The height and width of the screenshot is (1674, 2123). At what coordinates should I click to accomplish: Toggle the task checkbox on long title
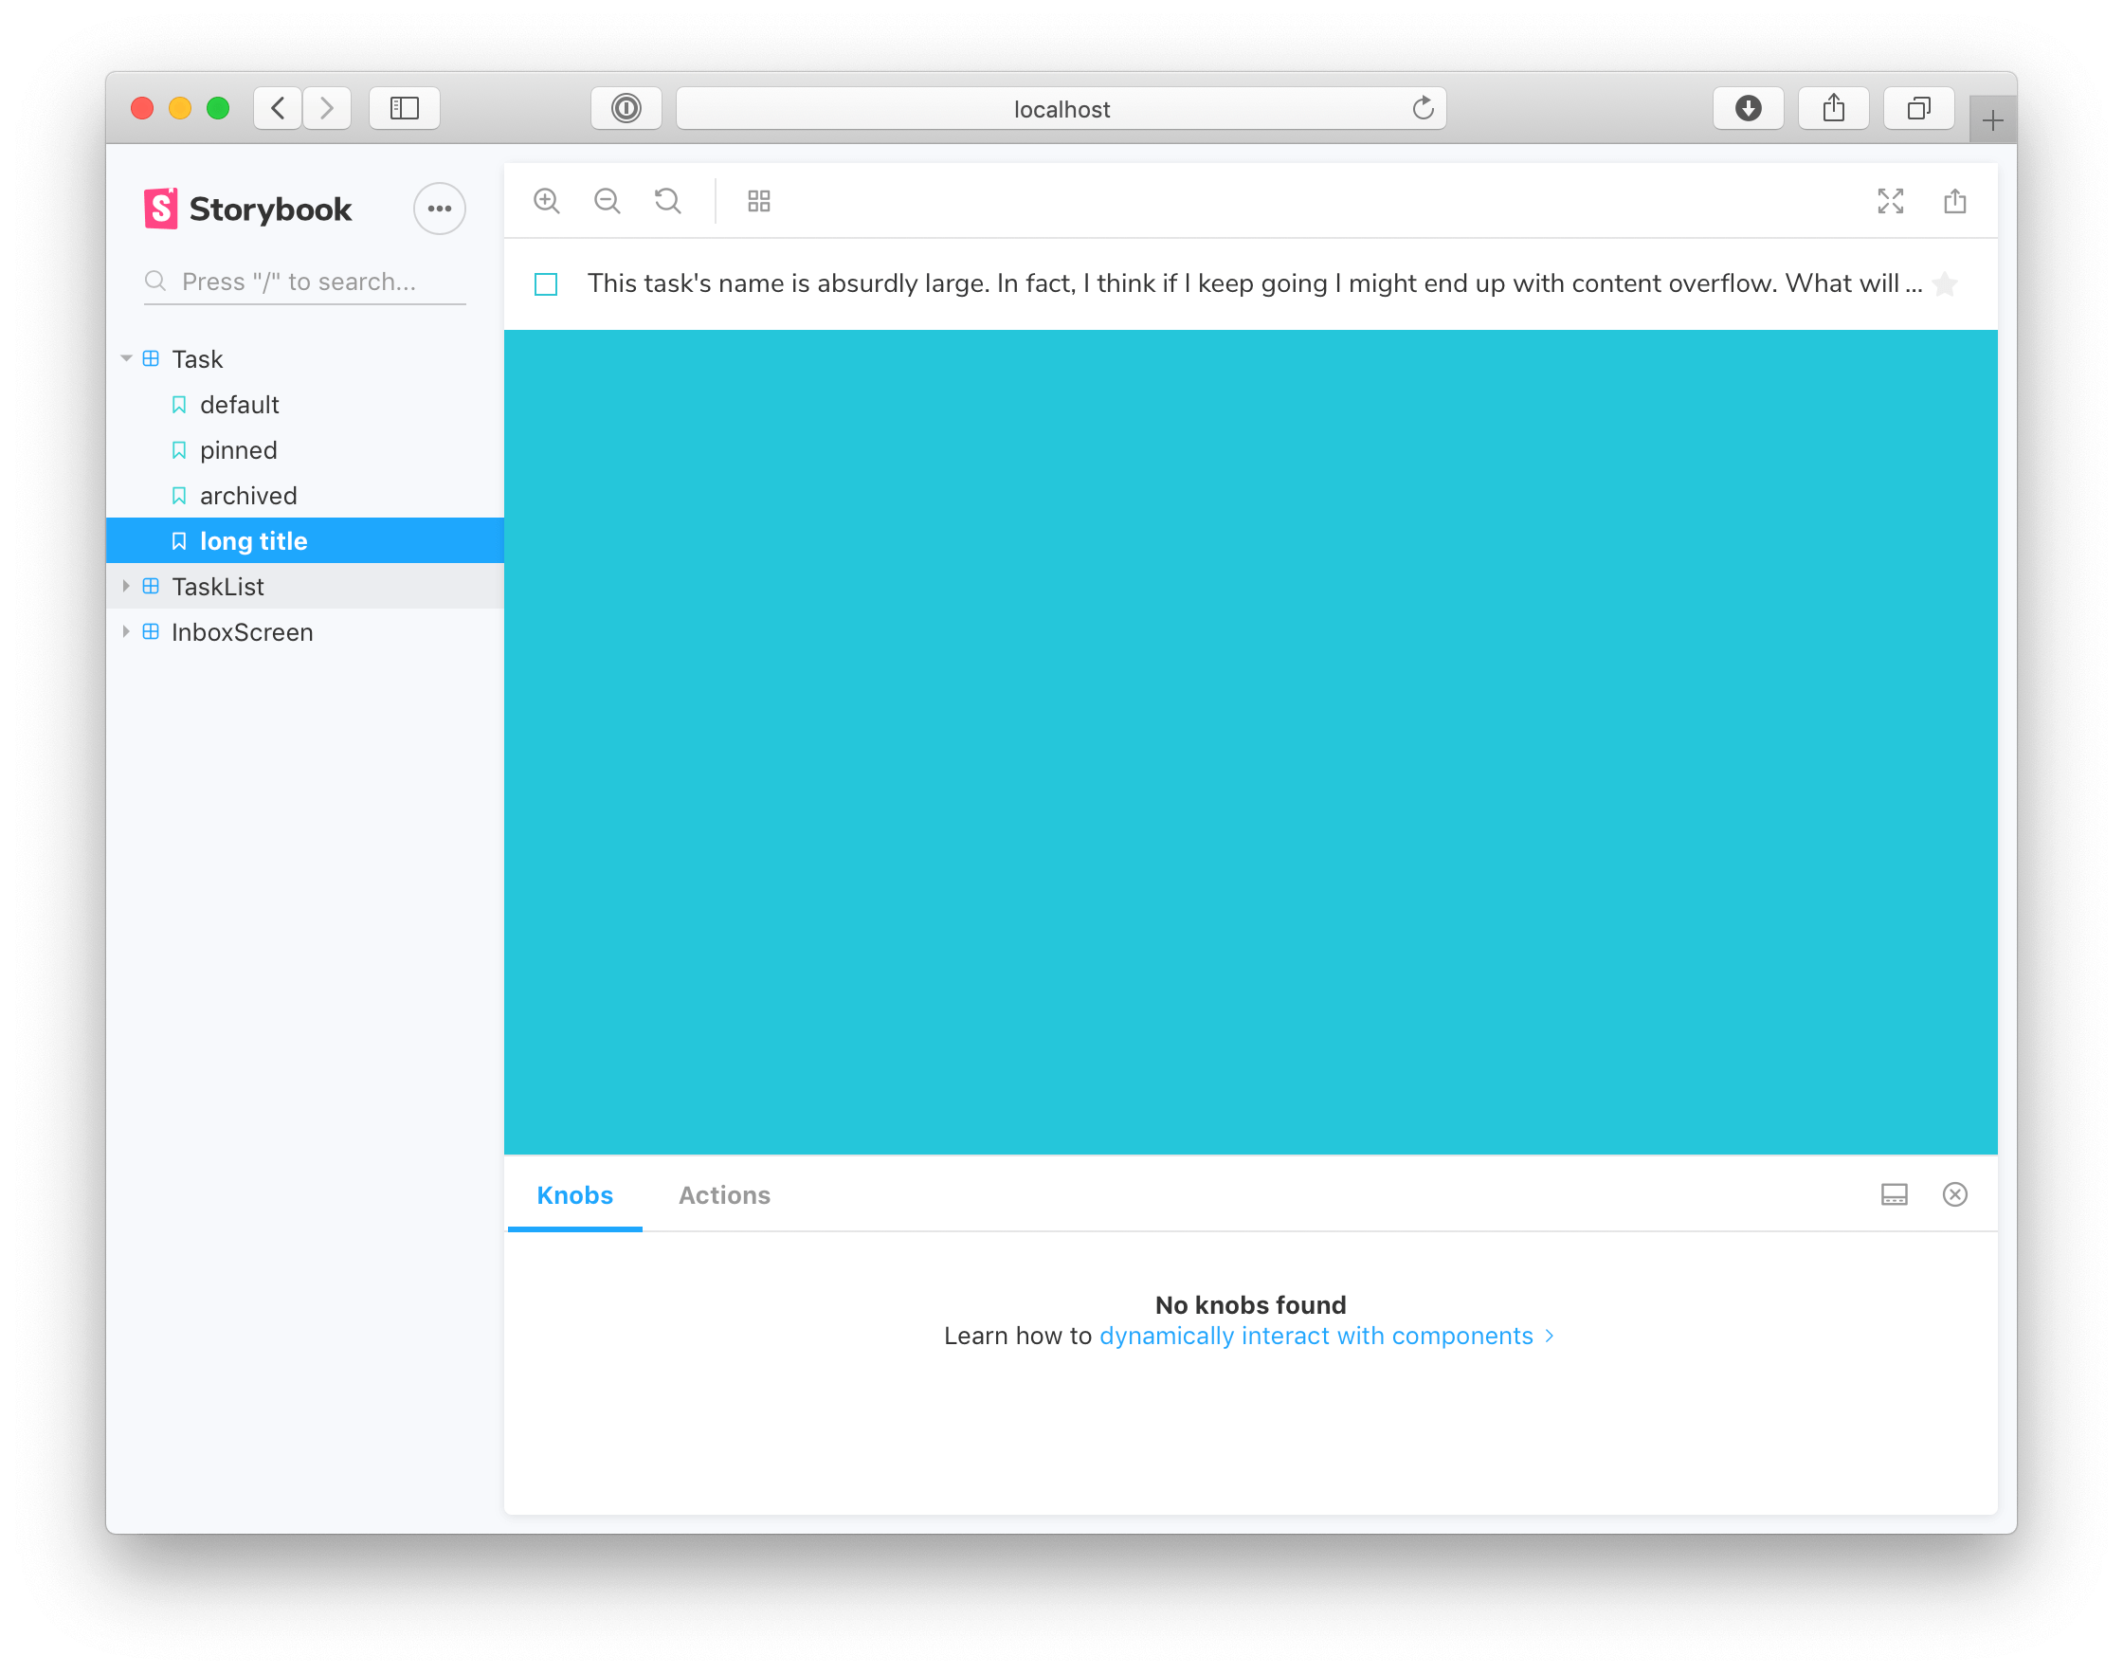tap(546, 284)
